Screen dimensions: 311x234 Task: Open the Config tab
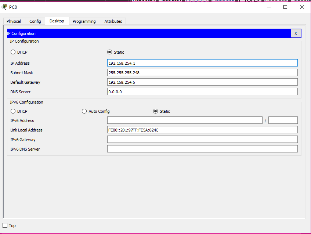35,21
